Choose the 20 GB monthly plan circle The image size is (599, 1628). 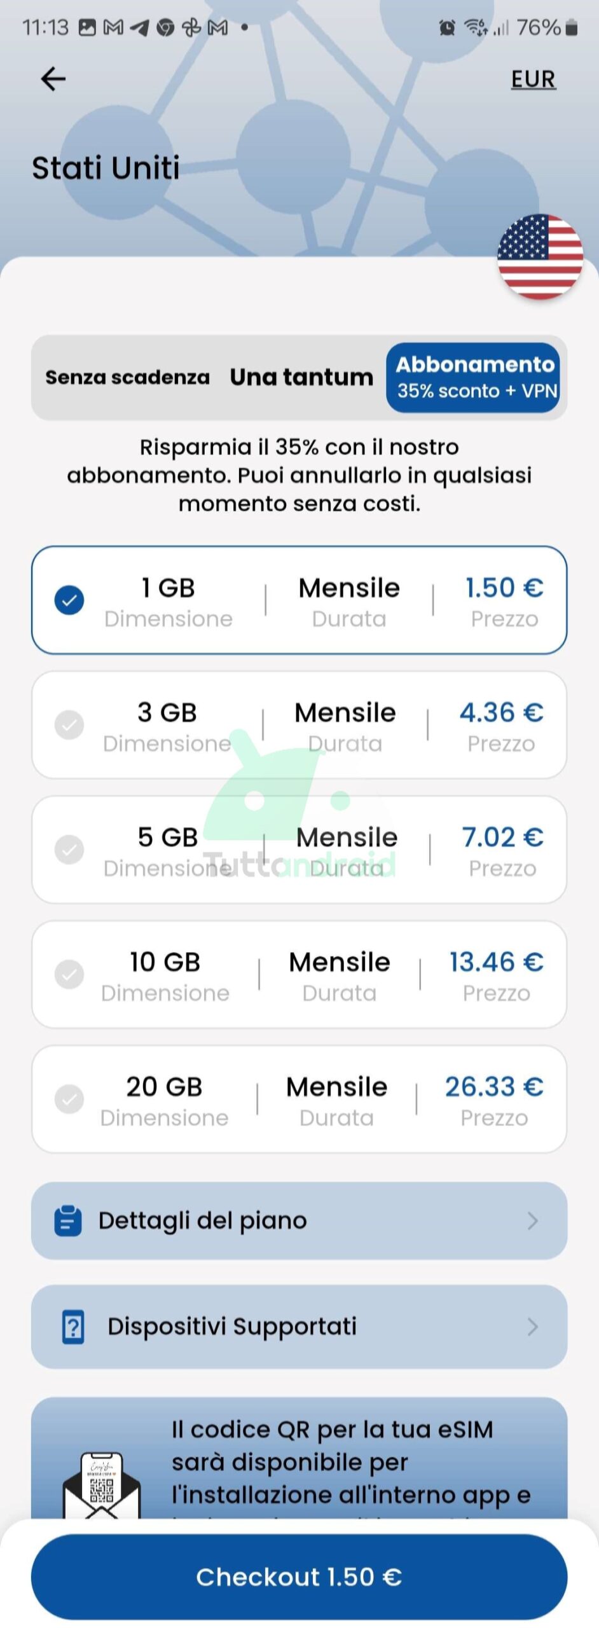click(69, 1098)
